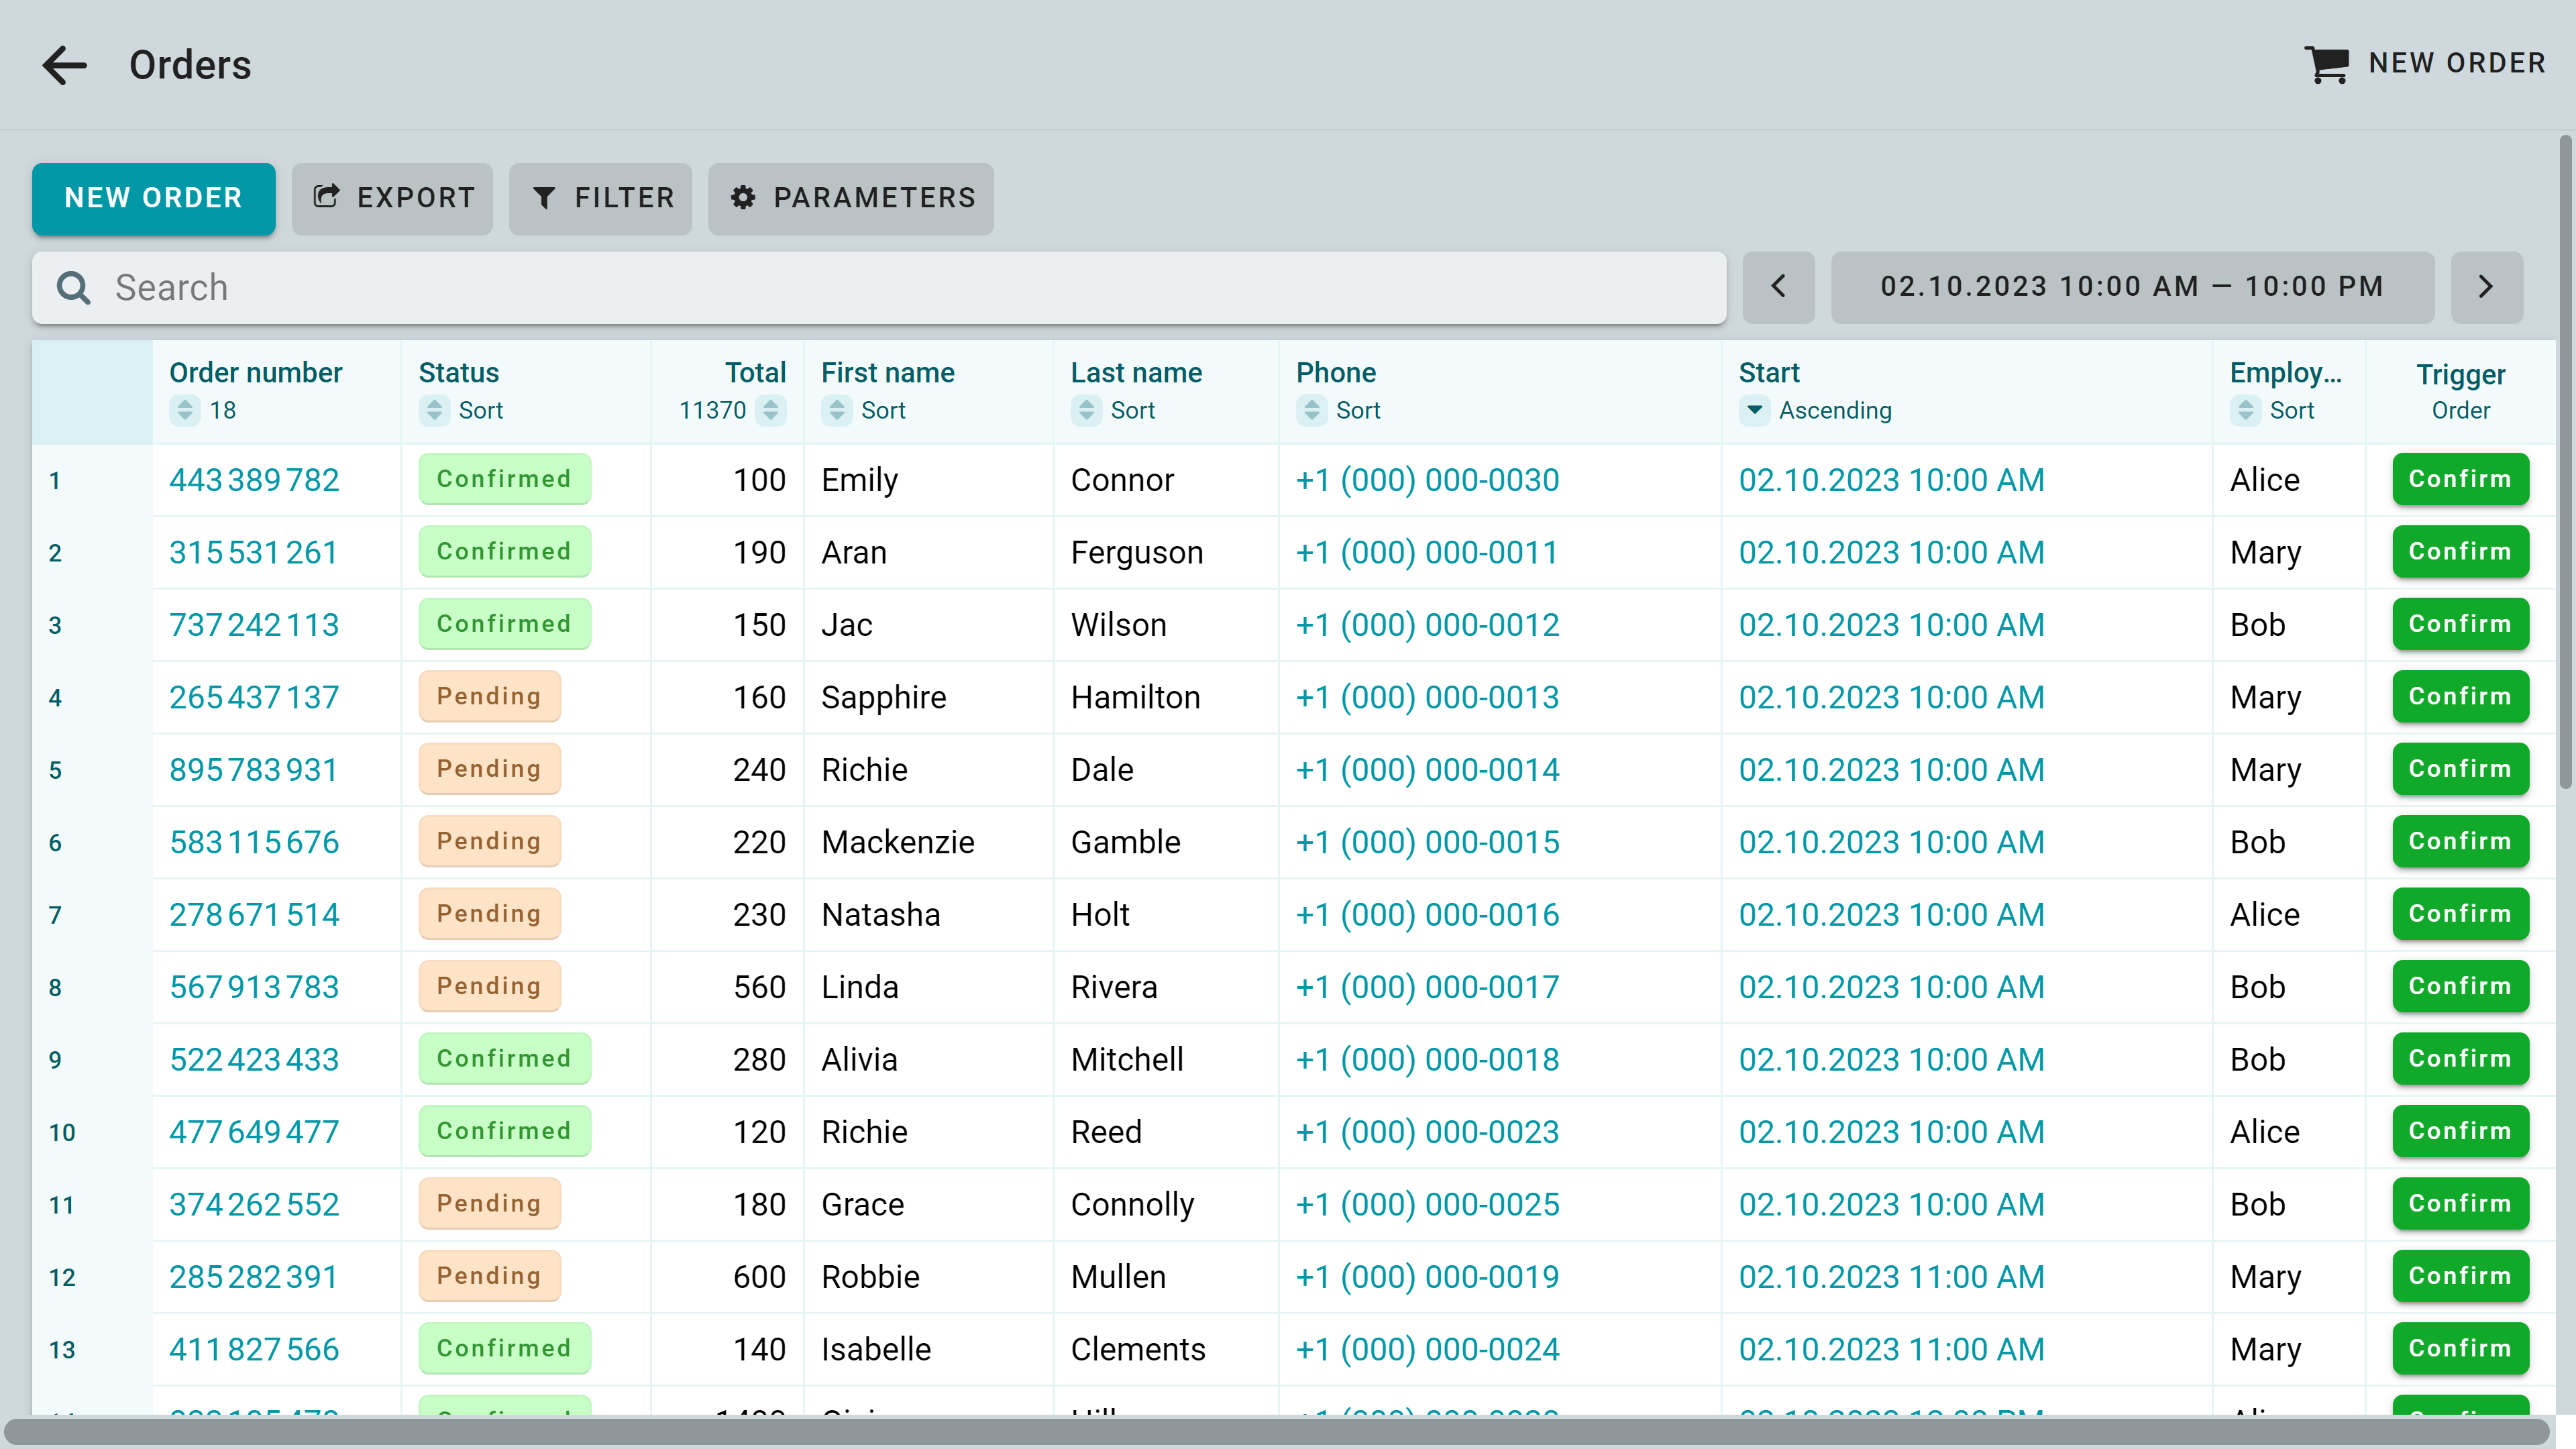The image size is (2576, 1449).
Task: Go to previous date range
Action: [x=1778, y=287]
